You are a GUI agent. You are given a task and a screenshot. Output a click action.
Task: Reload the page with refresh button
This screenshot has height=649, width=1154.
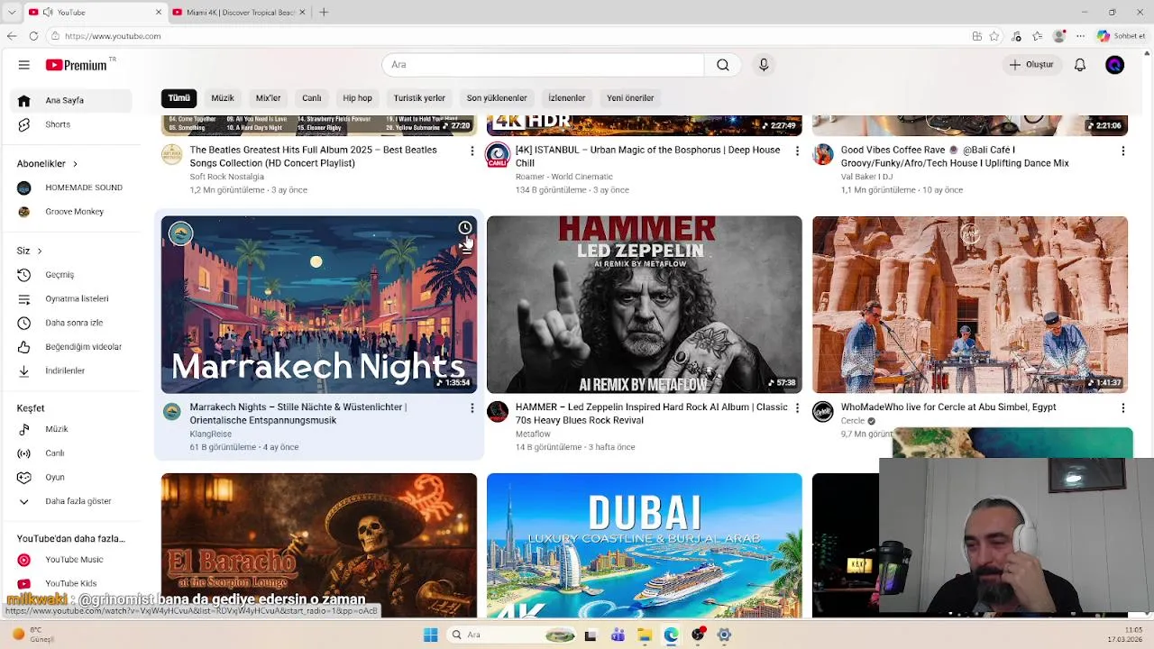(x=33, y=36)
